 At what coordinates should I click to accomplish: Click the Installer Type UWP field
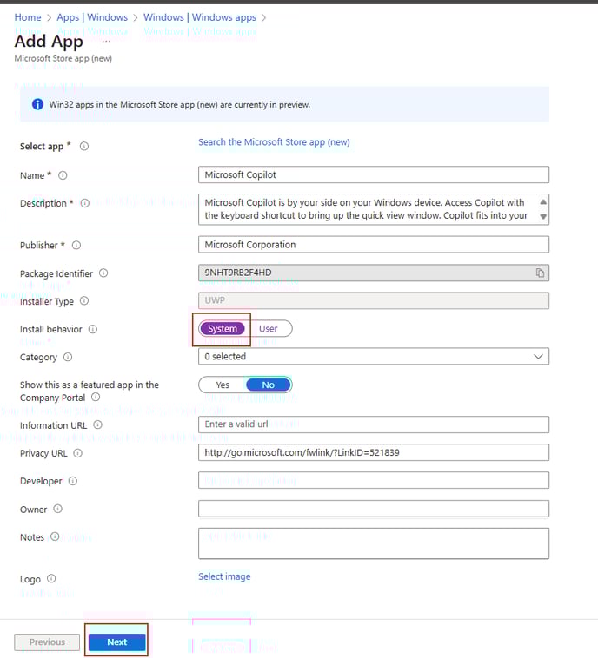(x=374, y=300)
